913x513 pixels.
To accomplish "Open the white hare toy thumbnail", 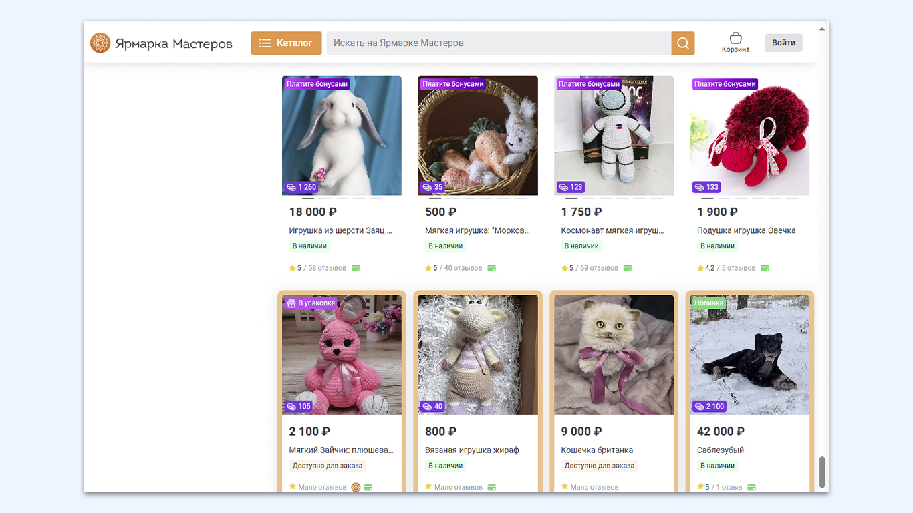I will pyautogui.click(x=342, y=136).
